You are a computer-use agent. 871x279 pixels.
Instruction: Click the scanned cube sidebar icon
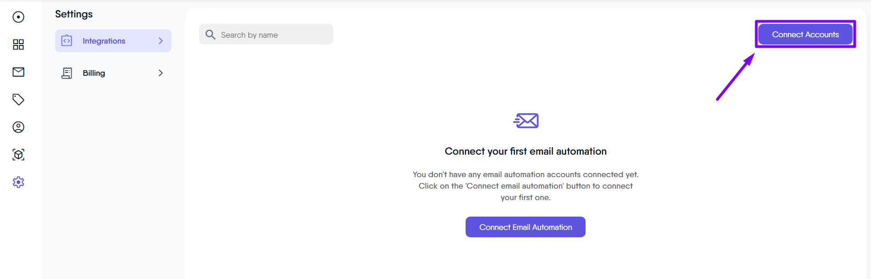(18, 155)
